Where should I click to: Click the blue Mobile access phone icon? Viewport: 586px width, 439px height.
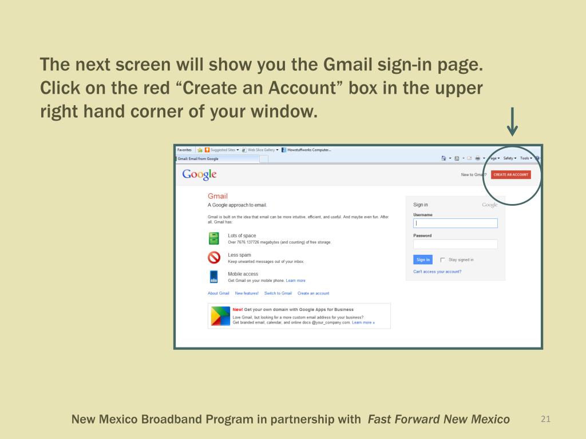click(214, 277)
